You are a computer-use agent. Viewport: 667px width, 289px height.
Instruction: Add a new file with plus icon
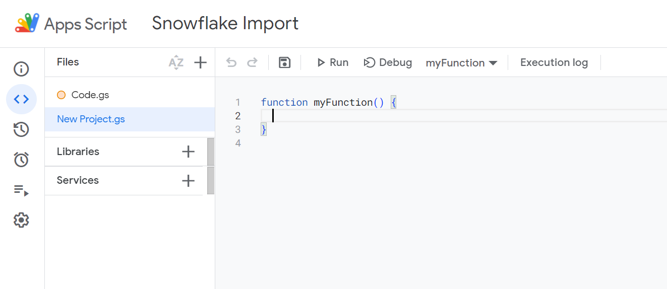(201, 62)
